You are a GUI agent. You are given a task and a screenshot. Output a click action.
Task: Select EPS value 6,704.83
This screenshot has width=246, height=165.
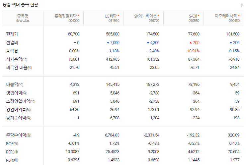click(112, 135)
